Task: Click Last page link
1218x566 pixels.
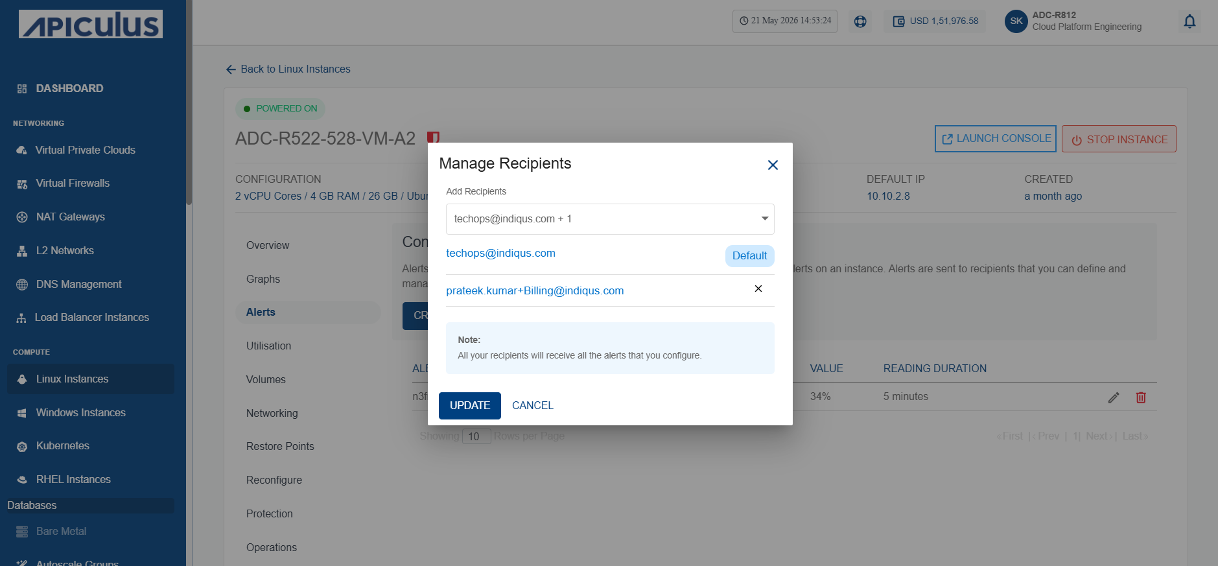Action: point(1134,436)
